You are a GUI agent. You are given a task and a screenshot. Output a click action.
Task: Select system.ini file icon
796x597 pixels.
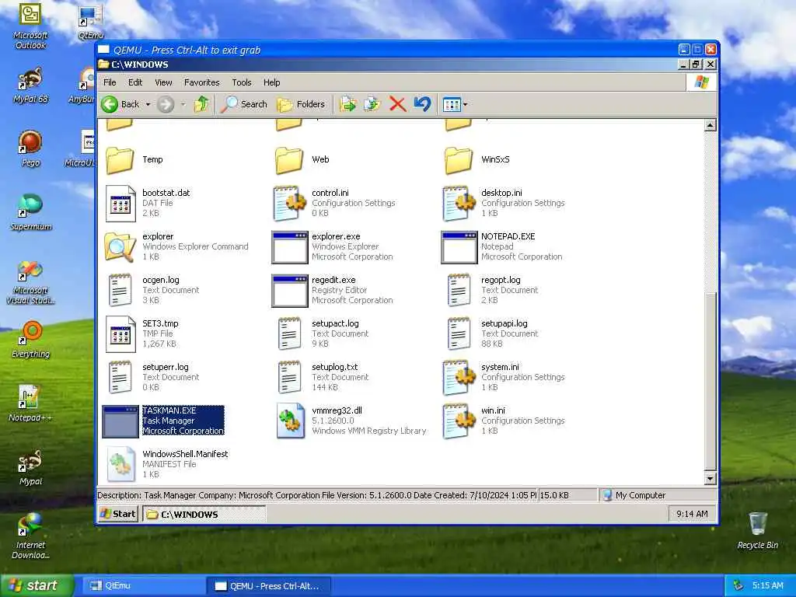coord(459,377)
